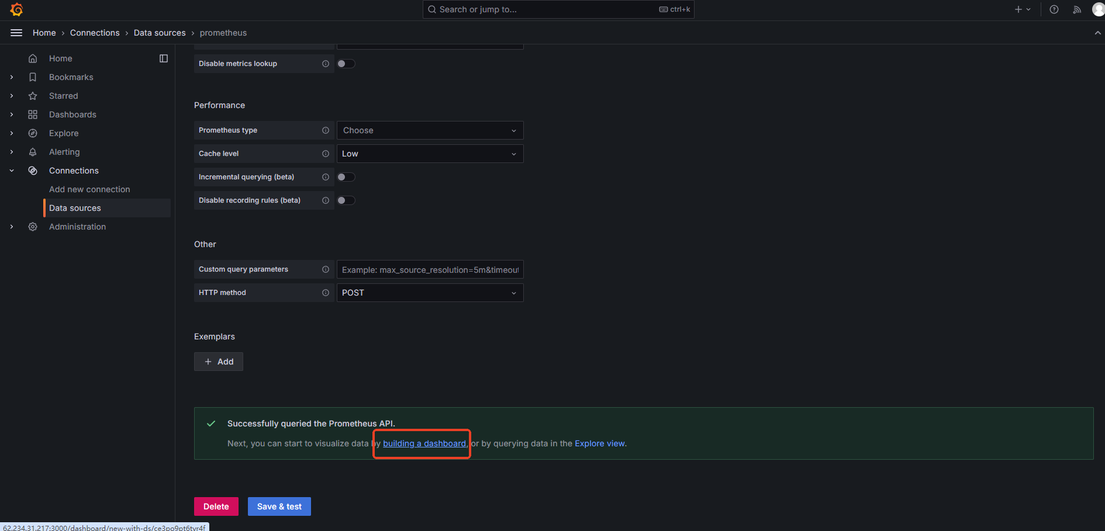Open the Prometheus type dropdown
Screen dimensions: 1105x531
click(x=430, y=130)
